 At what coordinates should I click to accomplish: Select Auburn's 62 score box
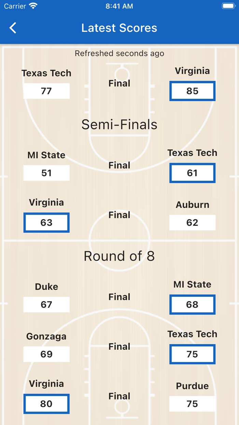[x=192, y=222]
